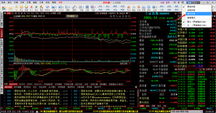
Task: Open the mail envelope icon in title bar
Action: pos(175,2)
